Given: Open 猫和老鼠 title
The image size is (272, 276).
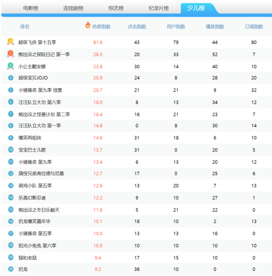Looking at the screenshot, I should 28,258.
